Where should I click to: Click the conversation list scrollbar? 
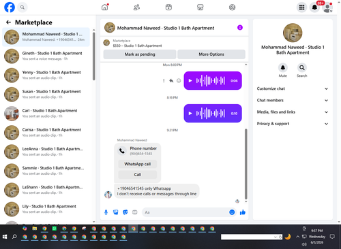(93, 56)
